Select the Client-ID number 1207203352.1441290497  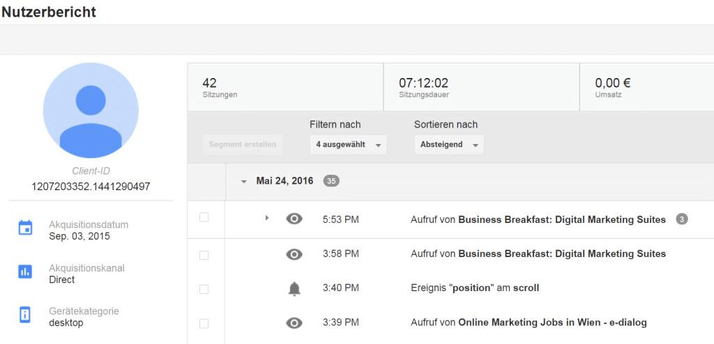pos(91,187)
